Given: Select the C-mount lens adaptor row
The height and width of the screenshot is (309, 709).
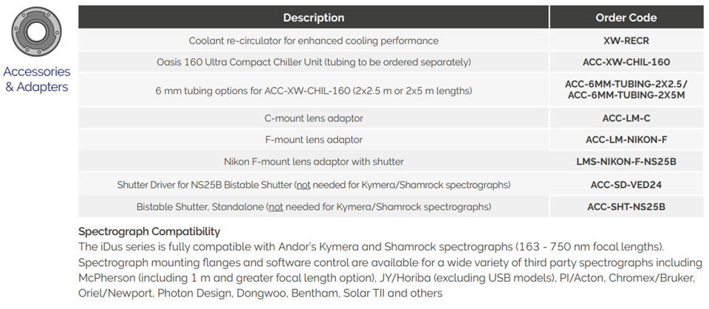Looking at the screenshot, I should 313,118.
